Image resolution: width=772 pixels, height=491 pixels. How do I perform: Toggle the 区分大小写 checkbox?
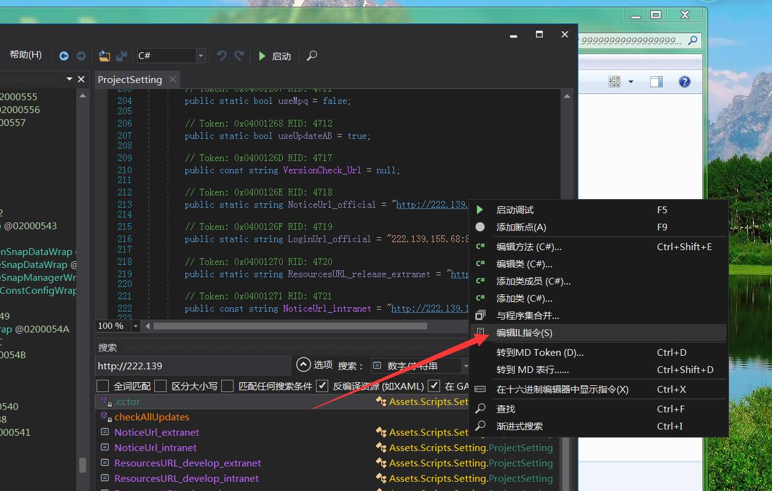click(161, 386)
